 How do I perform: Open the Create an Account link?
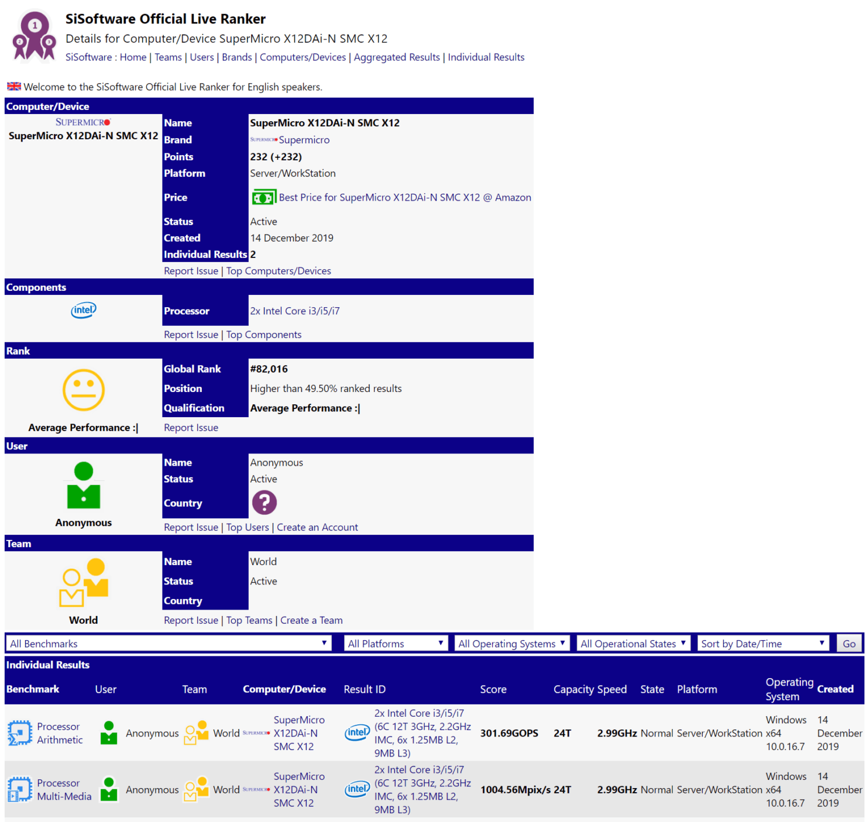pos(317,527)
